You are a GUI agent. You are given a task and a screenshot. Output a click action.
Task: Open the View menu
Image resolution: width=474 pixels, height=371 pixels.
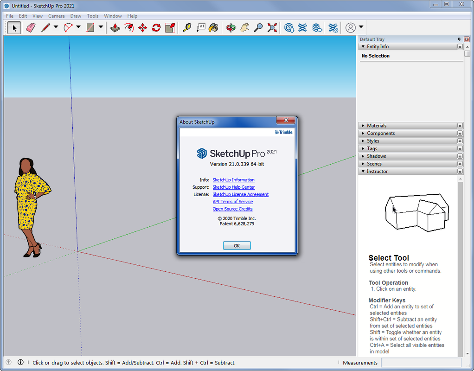(x=38, y=16)
